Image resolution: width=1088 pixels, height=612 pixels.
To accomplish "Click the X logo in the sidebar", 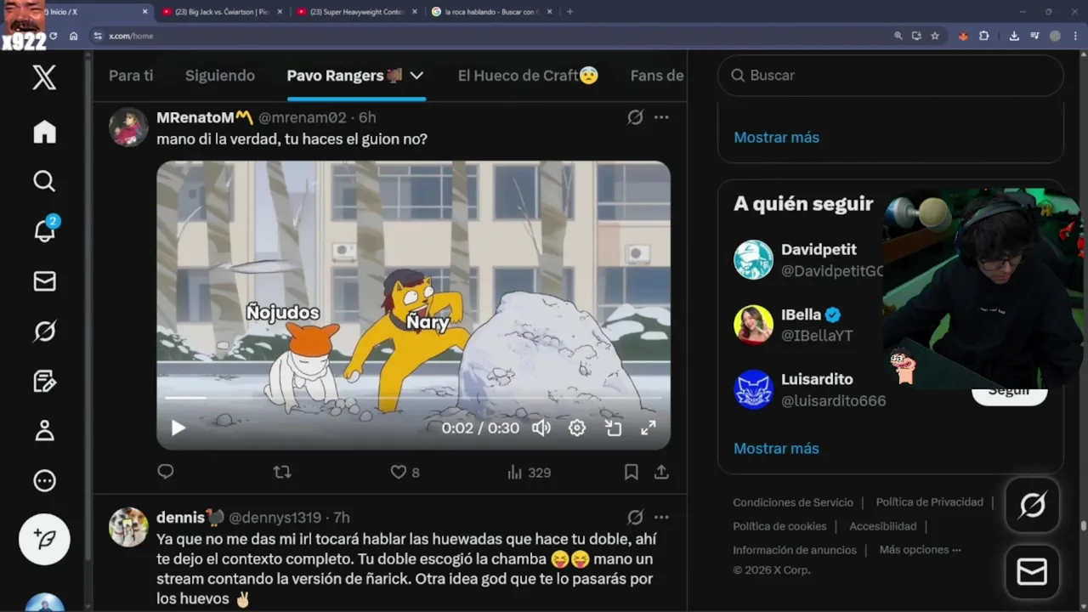I will click(44, 77).
